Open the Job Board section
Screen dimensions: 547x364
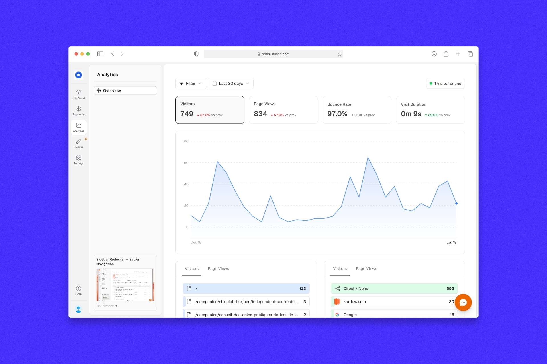[78, 94]
